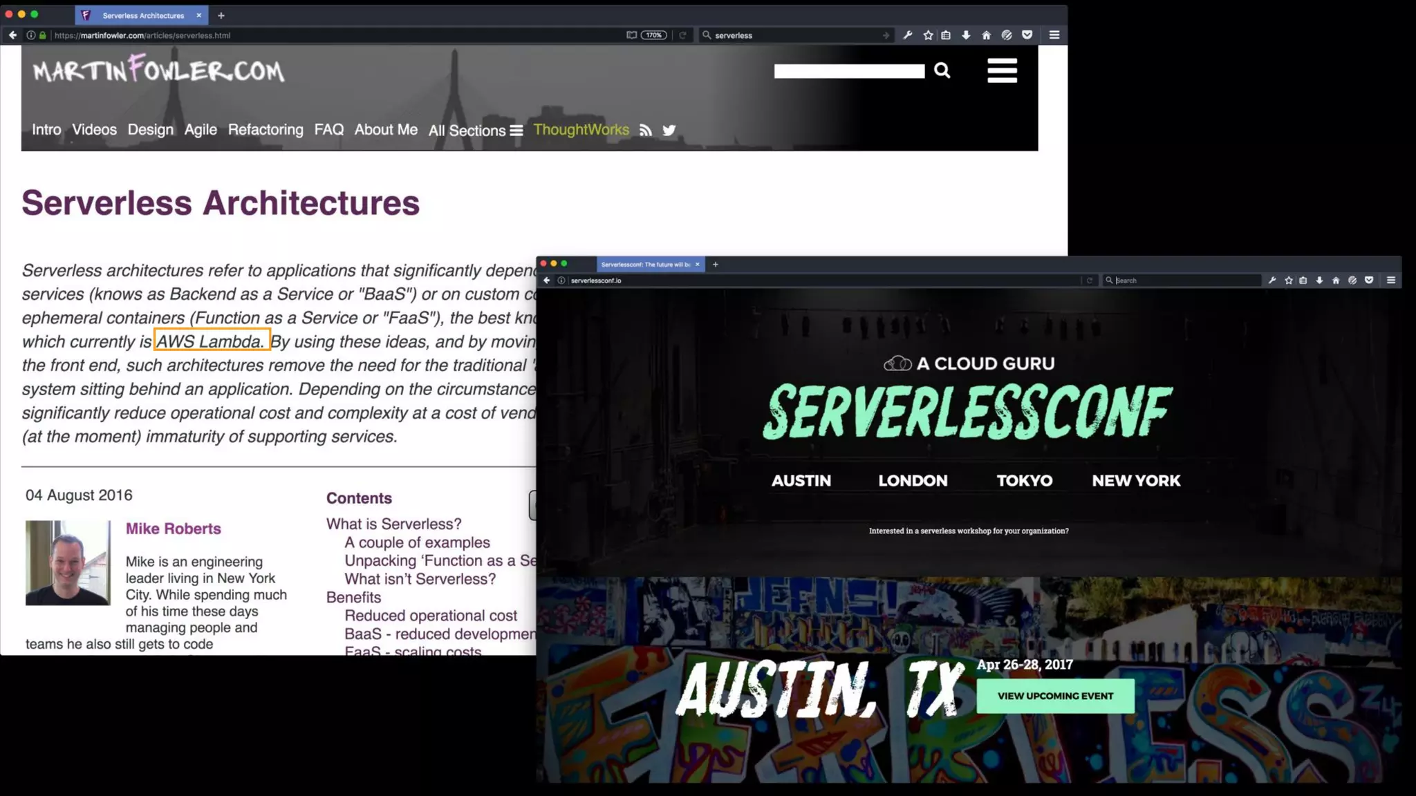1416x796 pixels.
Task: Click the site magnifier search icon
Action: click(x=942, y=70)
